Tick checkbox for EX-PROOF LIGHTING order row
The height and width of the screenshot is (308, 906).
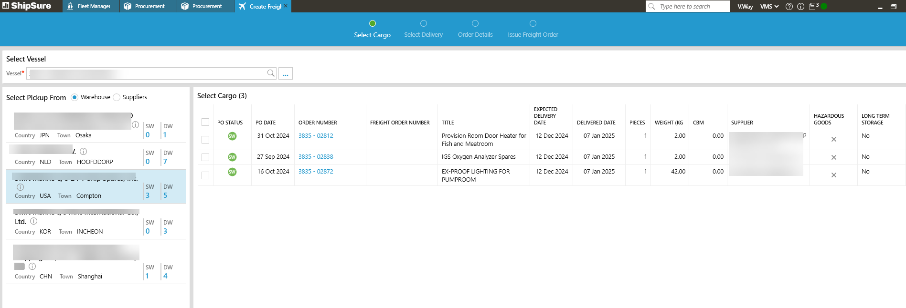[205, 175]
